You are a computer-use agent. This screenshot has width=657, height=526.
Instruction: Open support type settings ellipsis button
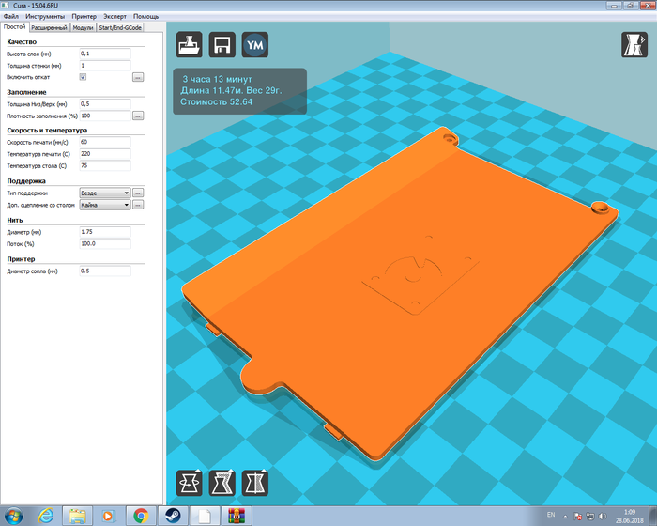(x=137, y=193)
